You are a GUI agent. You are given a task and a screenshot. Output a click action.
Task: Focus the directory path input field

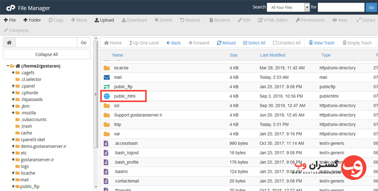click(x=46, y=43)
